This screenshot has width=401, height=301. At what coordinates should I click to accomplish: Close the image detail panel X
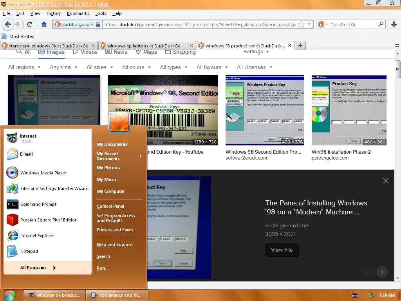point(386,181)
